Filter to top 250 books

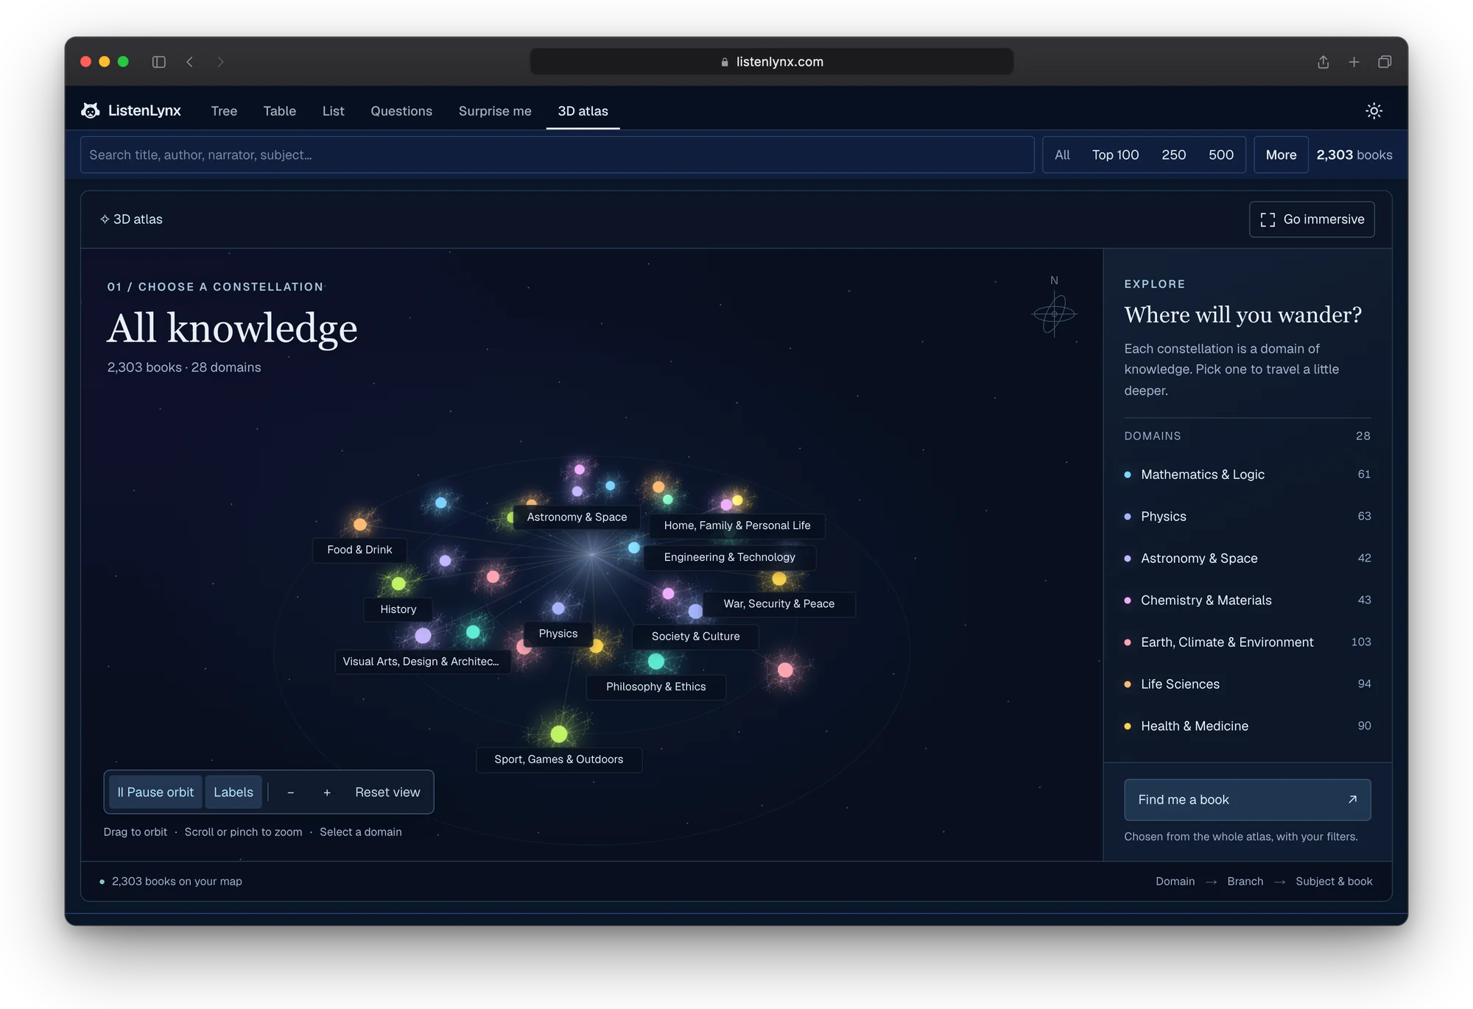pos(1173,155)
